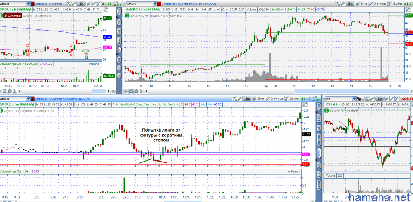Screen dimensions: 413x202
Task: Open the symbol dropdown in the 5m GMCR chart
Action: tap(155, 4)
